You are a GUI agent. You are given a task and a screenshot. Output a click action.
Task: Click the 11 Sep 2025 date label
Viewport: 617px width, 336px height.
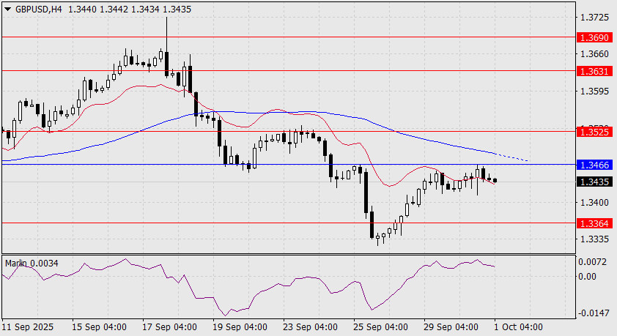(28, 327)
